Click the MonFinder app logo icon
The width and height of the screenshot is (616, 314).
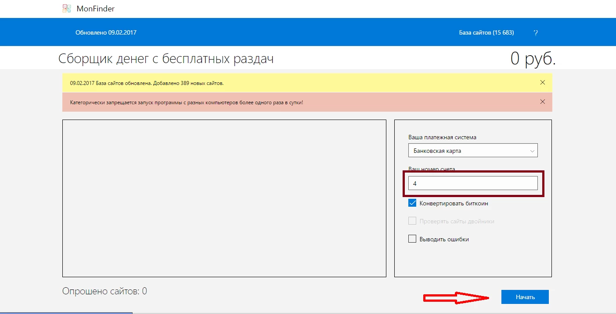pyautogui.click(x=67, y=8)
